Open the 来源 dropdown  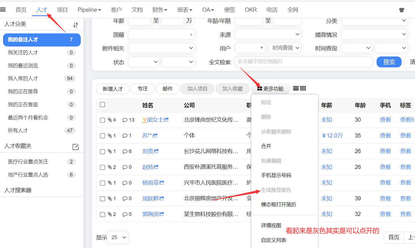[x=268, y=35]
